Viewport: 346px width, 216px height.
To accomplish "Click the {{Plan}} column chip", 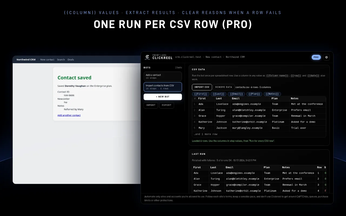I will (x=254, y=94).
